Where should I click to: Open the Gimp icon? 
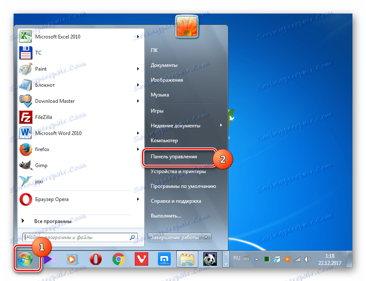[25, 165]
